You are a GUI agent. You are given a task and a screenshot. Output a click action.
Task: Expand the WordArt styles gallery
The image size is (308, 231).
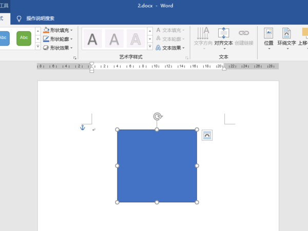[x=150, y=47]
